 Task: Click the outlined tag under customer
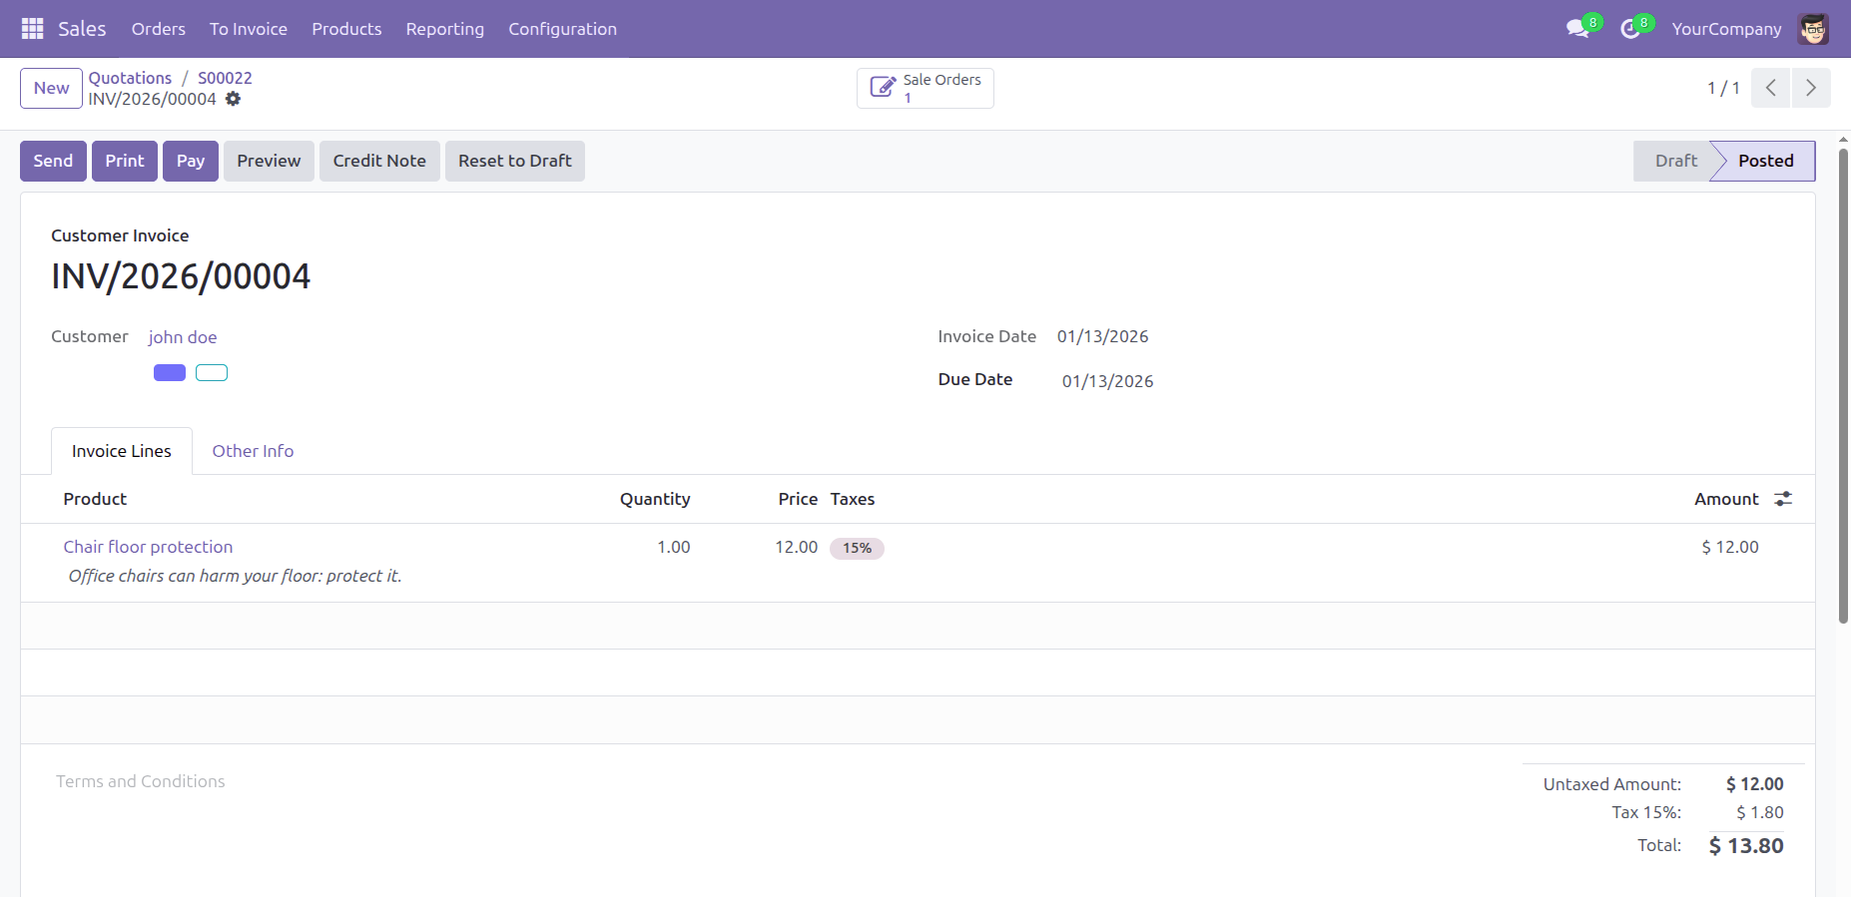(x=212, y=373)
